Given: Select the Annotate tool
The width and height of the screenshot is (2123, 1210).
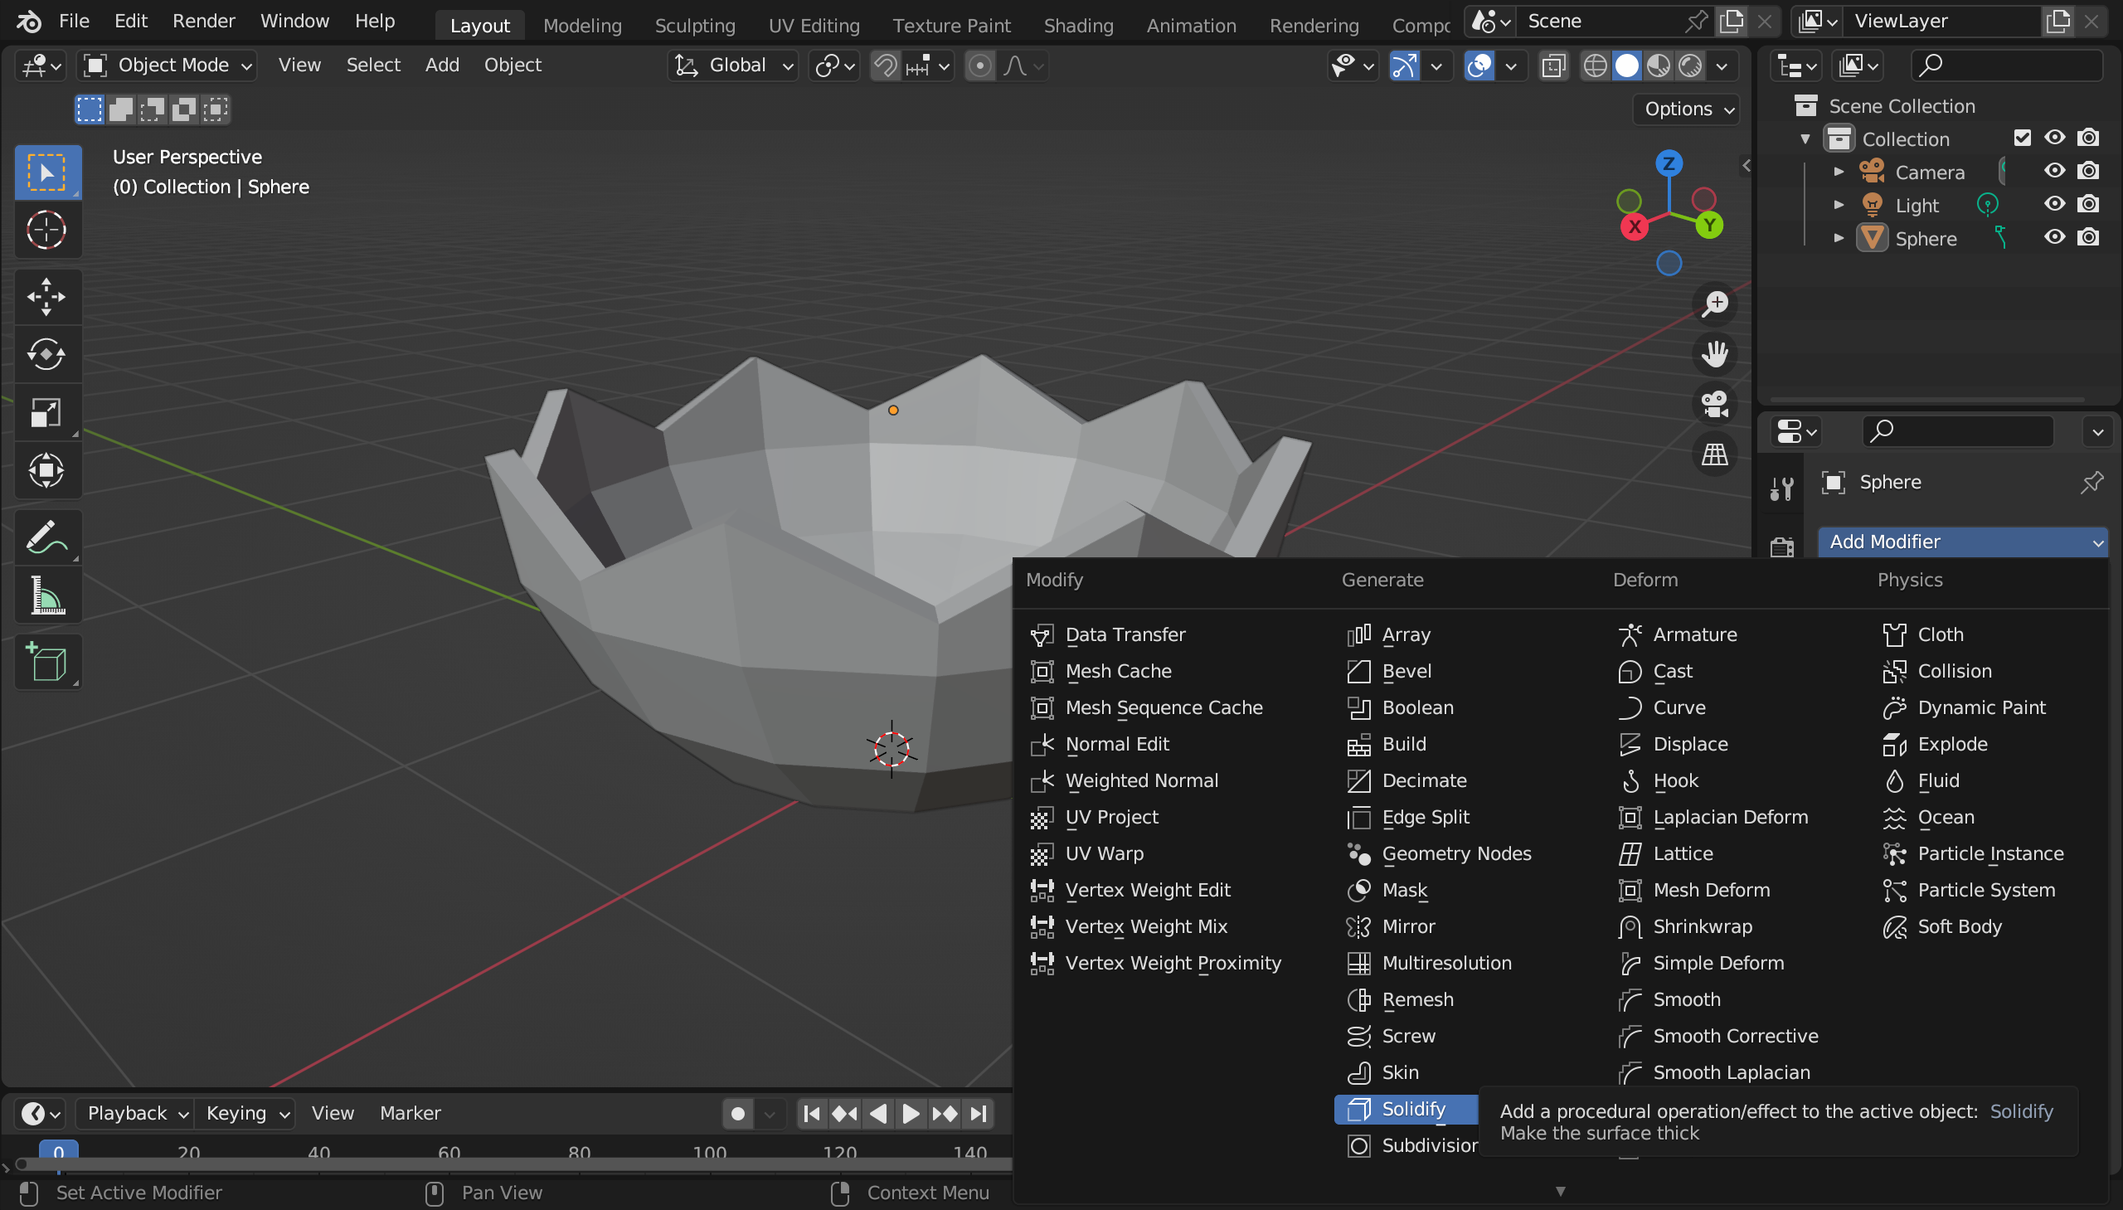Looking at the screenshot, I should 47,537.
